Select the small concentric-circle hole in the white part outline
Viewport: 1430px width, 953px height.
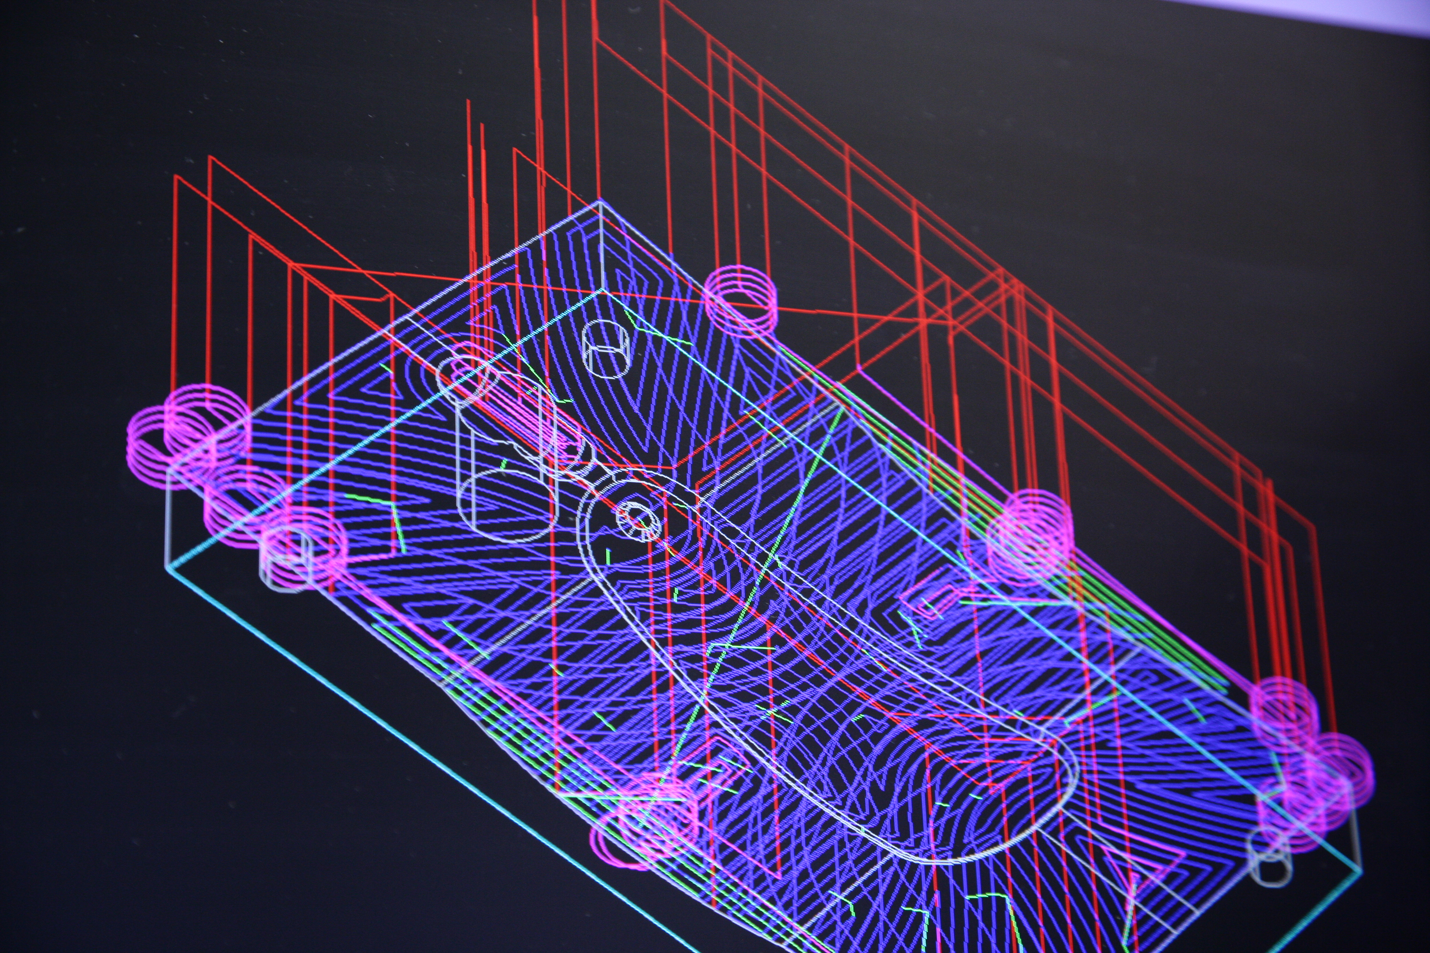point(638,522)
